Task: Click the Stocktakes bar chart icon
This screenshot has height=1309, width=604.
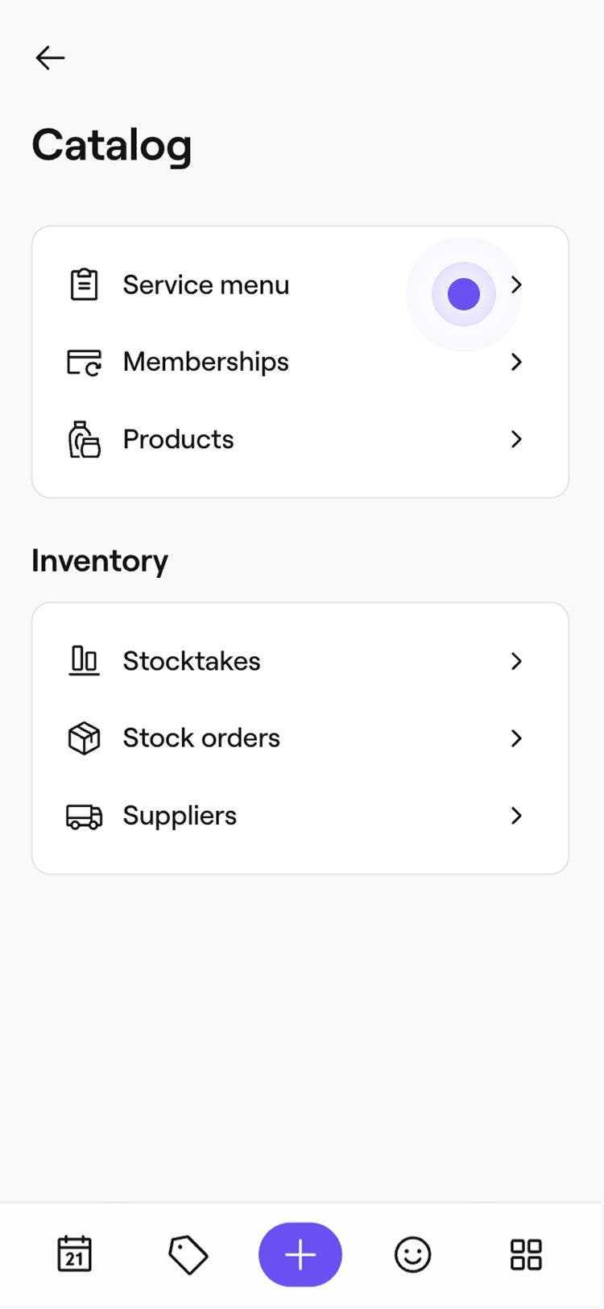Action: point(84,661)
